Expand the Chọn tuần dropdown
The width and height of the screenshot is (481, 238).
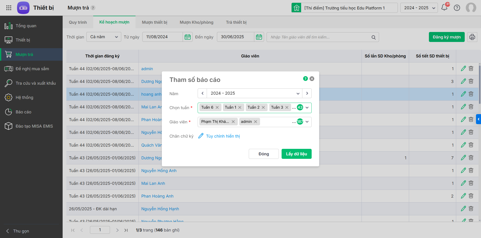click(307, 108)
